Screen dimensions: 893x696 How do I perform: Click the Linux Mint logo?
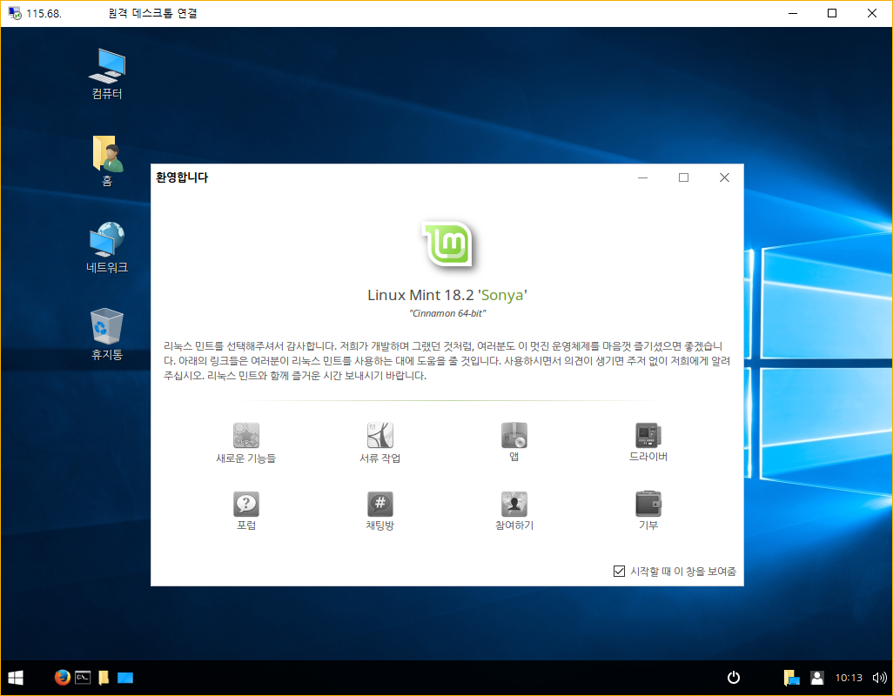click(449, 244)
